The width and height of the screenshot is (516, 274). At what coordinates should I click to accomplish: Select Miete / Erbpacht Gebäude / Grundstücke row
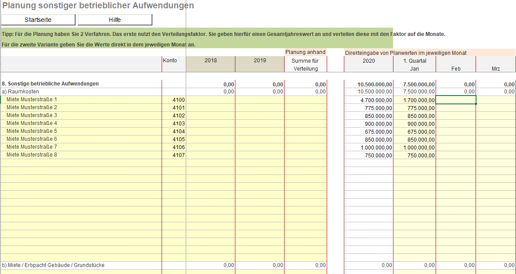click(x=53, y=265)
